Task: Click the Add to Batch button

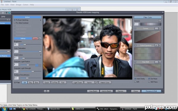Action: (x=107, y=91)
